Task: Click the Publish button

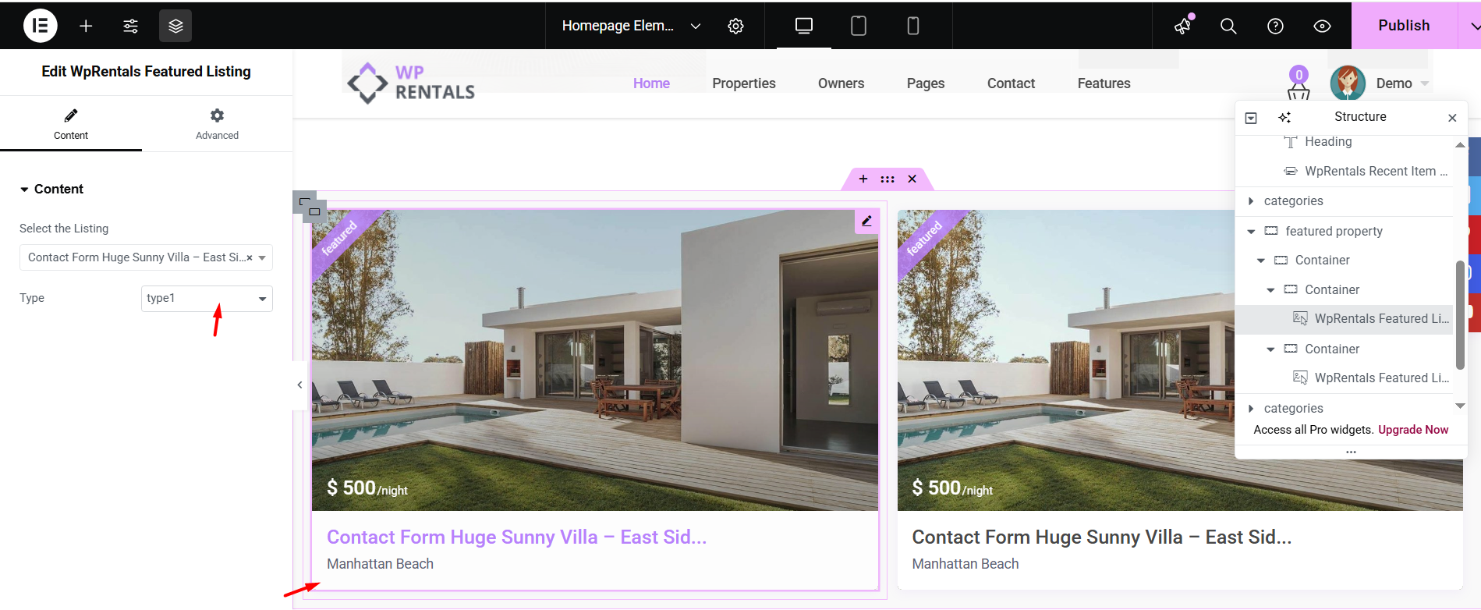Action: (1404, 26)
